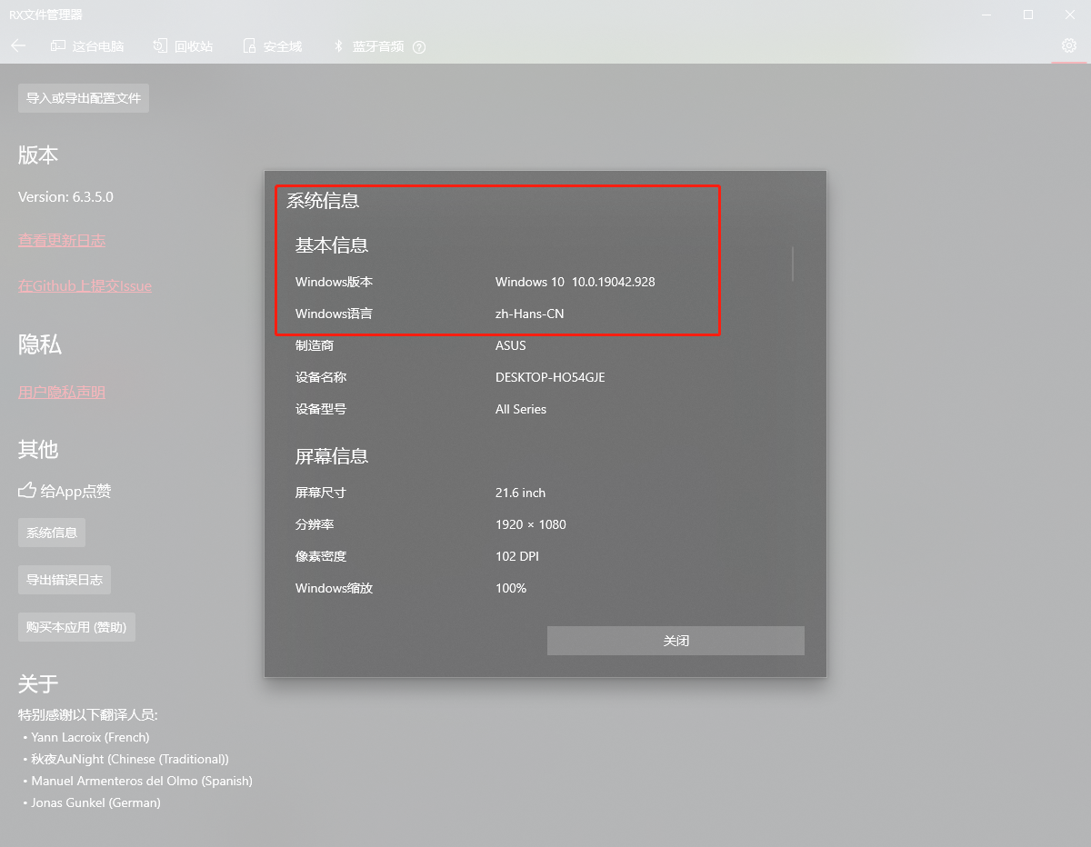Open the help question mark icon

tap(419, 46)
